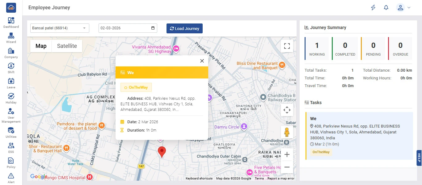
Task: Open the Wizard sidebar icon
Action: coord(11,36)
